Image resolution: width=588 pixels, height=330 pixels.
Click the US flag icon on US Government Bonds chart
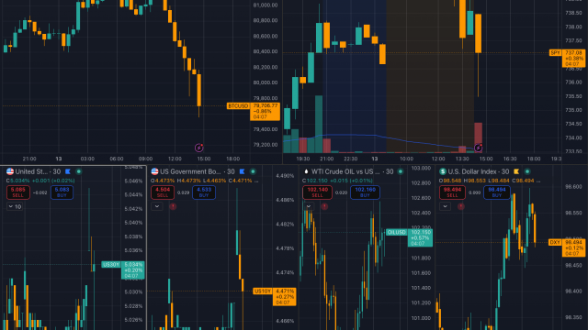[x=155, y=171]
